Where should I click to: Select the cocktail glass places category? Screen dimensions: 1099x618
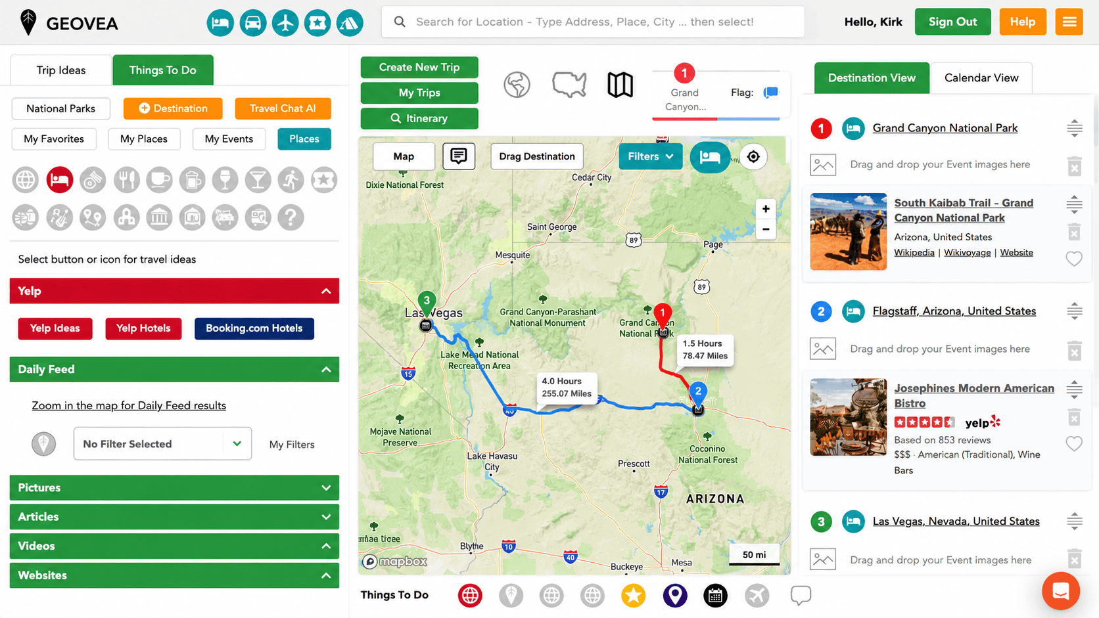tap(258, 179)
